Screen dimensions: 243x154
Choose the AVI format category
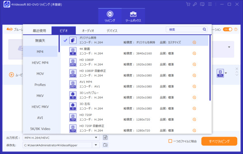[40, 118]
